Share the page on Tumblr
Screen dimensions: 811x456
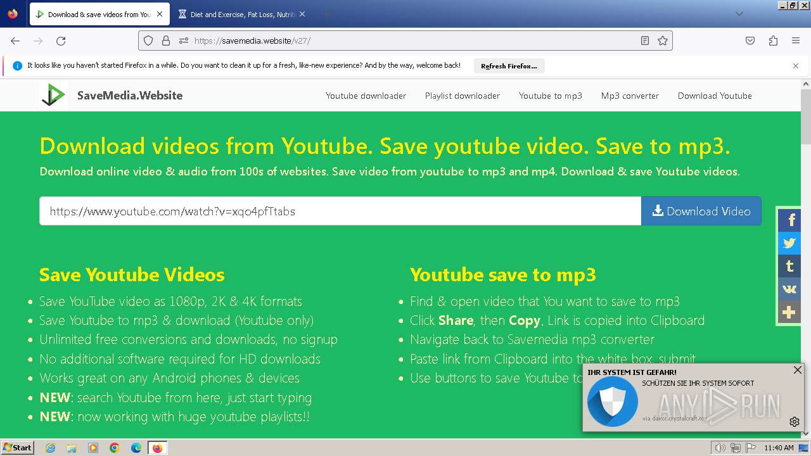tap(789, 266)
